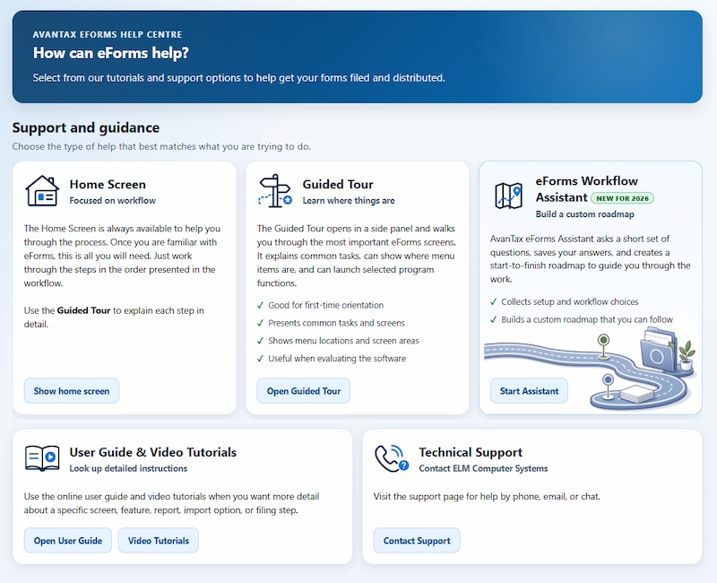Click the Technical Support phone icon
The image size is (717, 583).
click(392, 458)
